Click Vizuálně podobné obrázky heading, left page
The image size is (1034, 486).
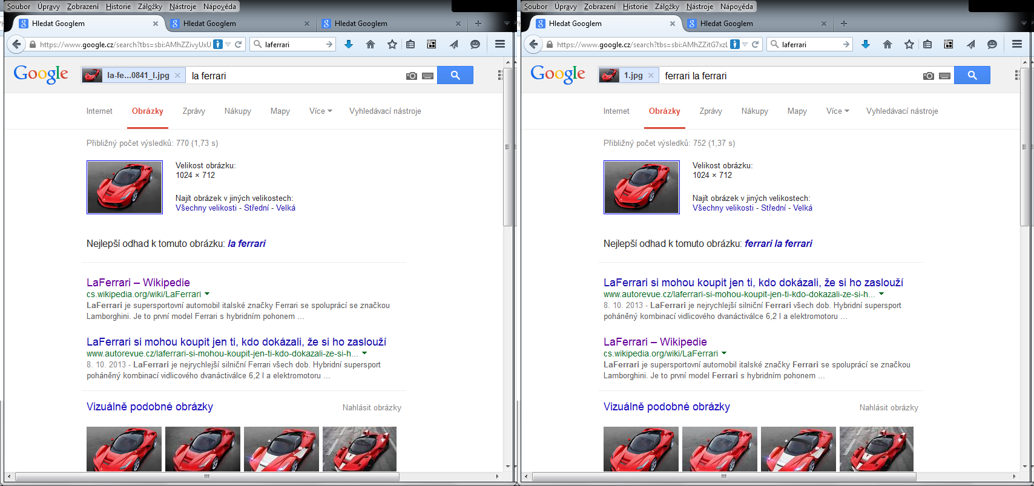coord(150,407)
